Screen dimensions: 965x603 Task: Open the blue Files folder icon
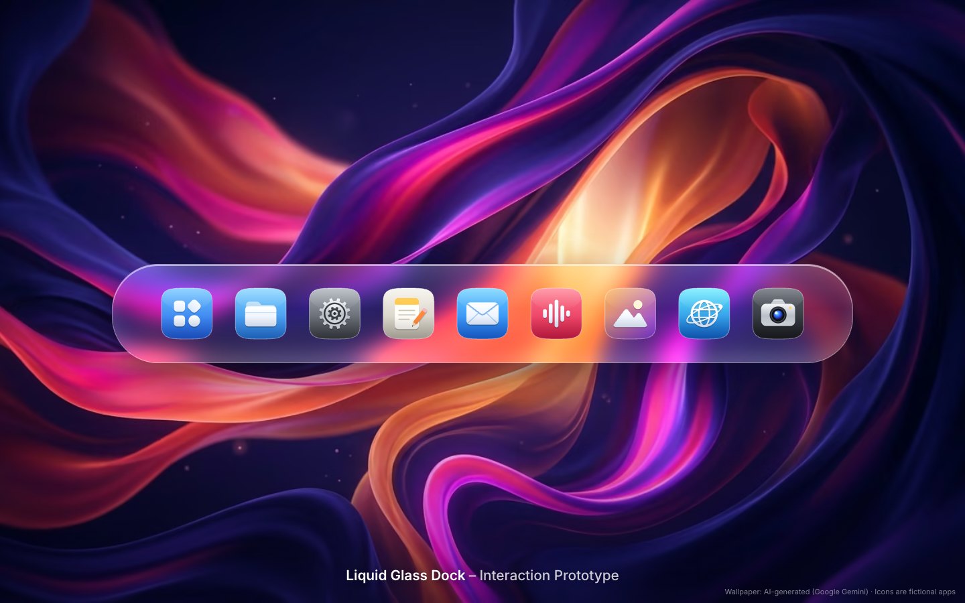pos(261,314)
